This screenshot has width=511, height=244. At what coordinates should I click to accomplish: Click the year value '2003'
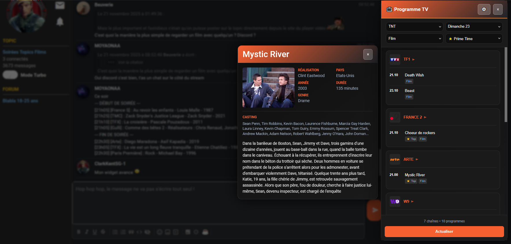302,89
